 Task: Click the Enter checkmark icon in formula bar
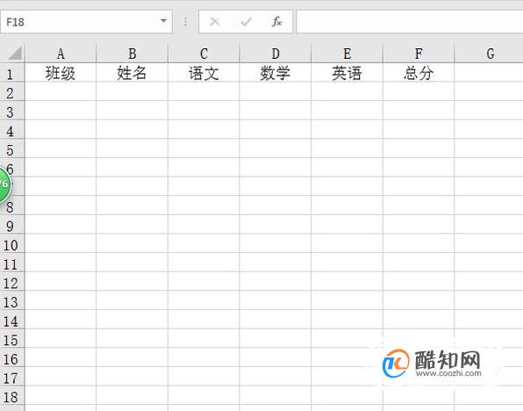click(x=247, y=22)
